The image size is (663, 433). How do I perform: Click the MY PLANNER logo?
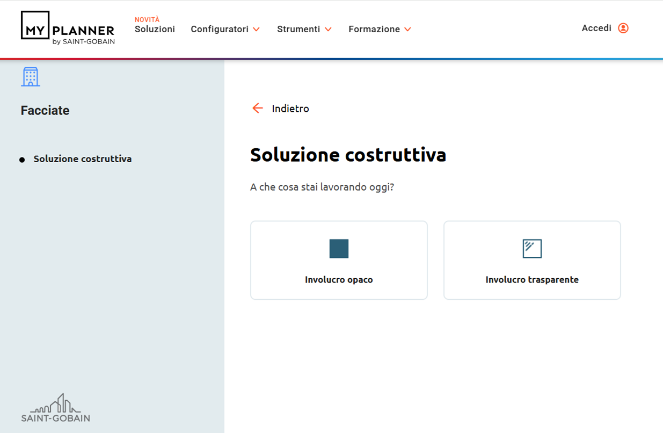coord(68,28)
